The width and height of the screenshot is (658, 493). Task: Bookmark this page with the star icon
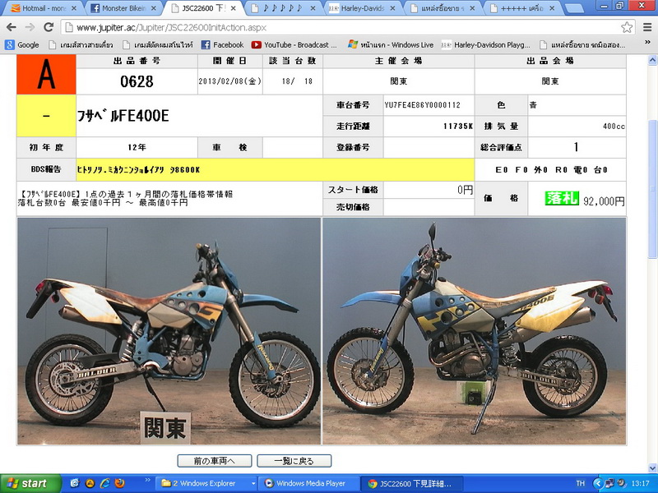(627, 28)
